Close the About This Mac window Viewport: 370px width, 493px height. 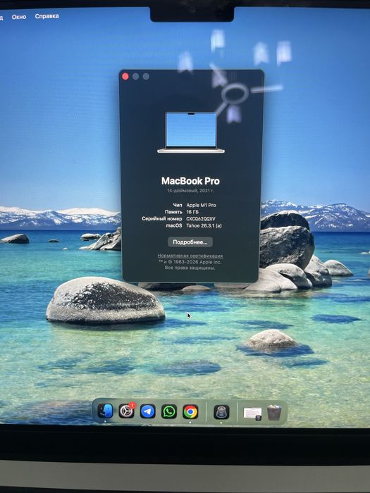pos(125,76)
